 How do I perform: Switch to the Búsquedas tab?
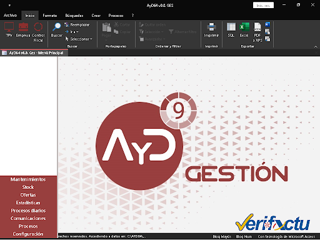click(74, 16)
